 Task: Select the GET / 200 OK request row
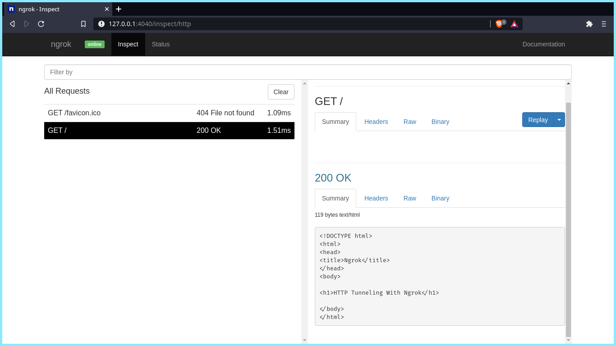(169, 131)
